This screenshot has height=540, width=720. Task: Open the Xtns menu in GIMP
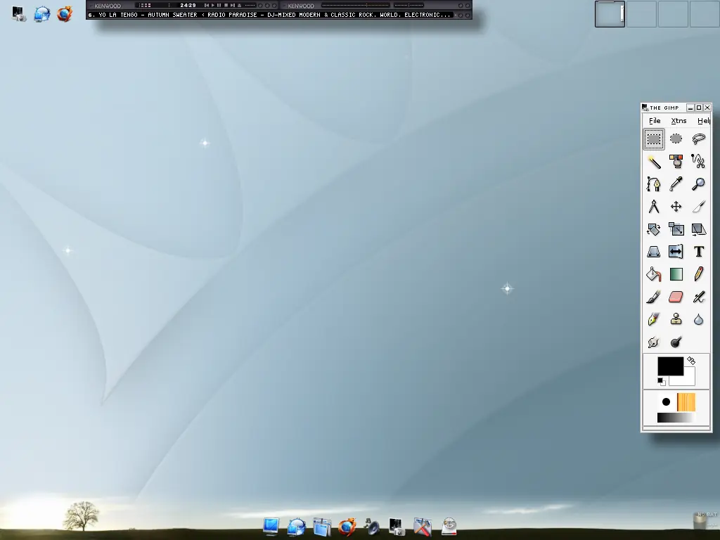point(679,121)
